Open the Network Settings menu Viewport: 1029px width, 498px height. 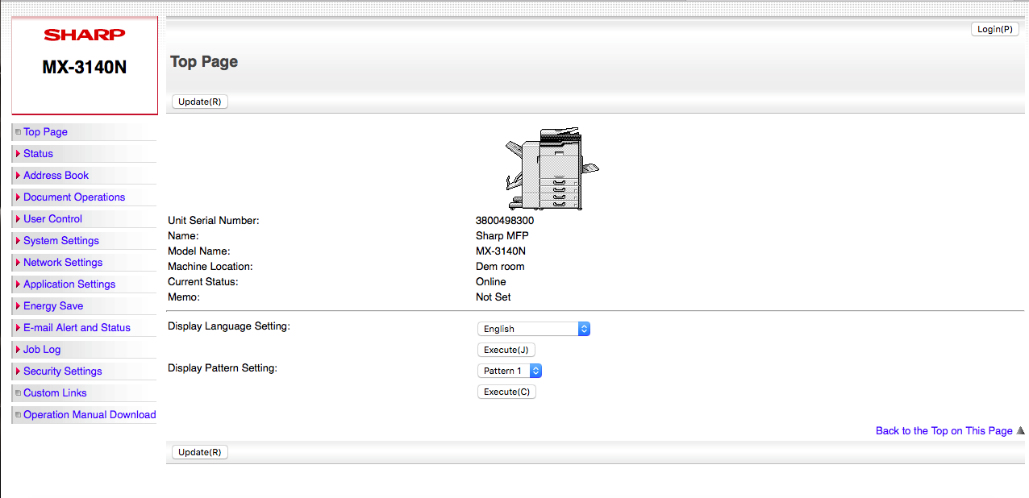63,262
